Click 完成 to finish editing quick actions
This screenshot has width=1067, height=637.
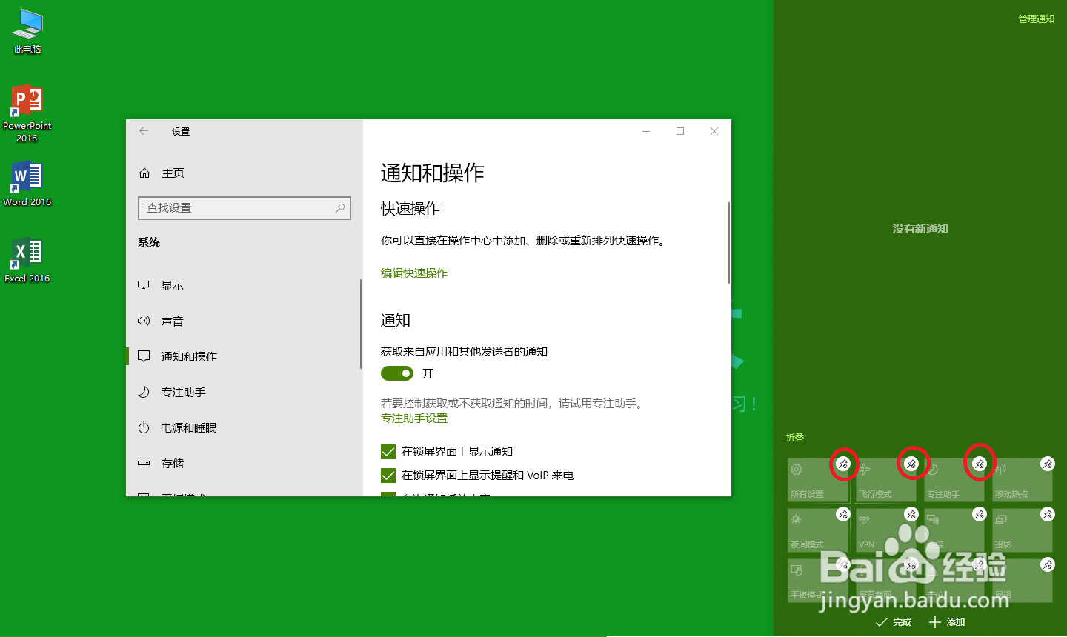click(894, 622)
